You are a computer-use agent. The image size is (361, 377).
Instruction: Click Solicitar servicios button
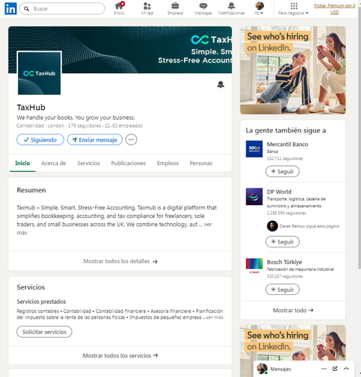tap(44, 332)
